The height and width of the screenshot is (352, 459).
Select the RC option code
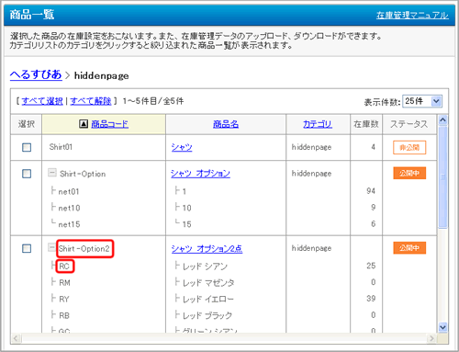click(64, 267)
